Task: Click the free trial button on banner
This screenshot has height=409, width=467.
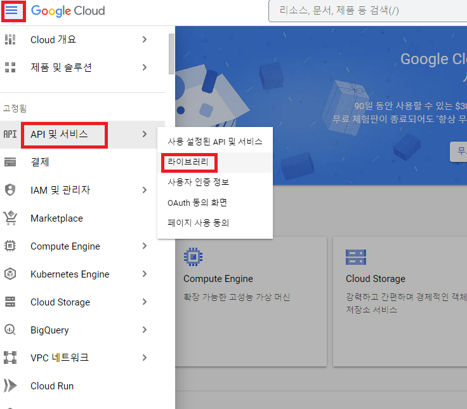Action: pos(459,151)
